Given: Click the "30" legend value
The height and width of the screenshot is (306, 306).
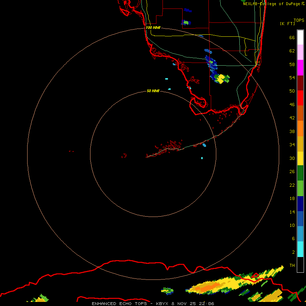Looking at the screenshot, I should coord(292,158).
